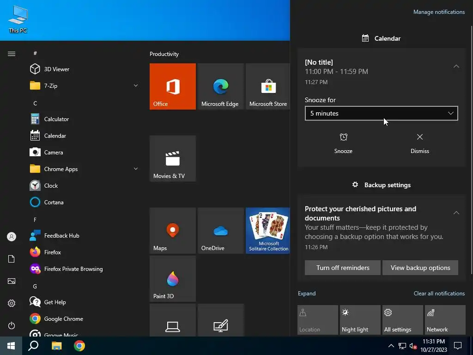
Task: Show hidden system tray icons
Action: click(x=391, y=346)
